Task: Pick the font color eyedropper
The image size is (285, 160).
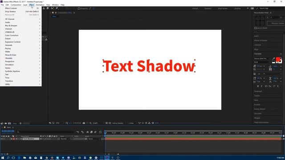Action: coord(273,59)
